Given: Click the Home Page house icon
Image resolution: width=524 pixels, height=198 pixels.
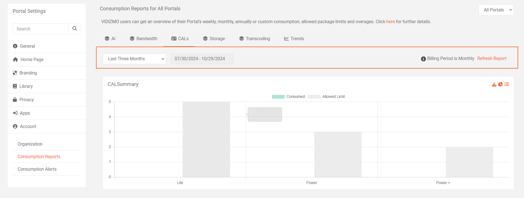Looking at the screenshot, I should click(15, 59).
